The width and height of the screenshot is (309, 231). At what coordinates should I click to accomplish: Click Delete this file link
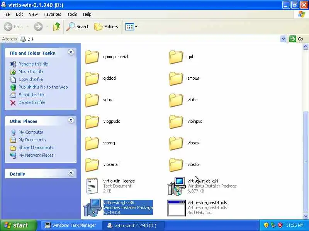click(32, 102)
